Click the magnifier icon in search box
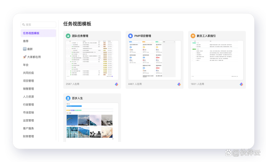The width and height of the screenshot is (266, 162). (24, 25)
